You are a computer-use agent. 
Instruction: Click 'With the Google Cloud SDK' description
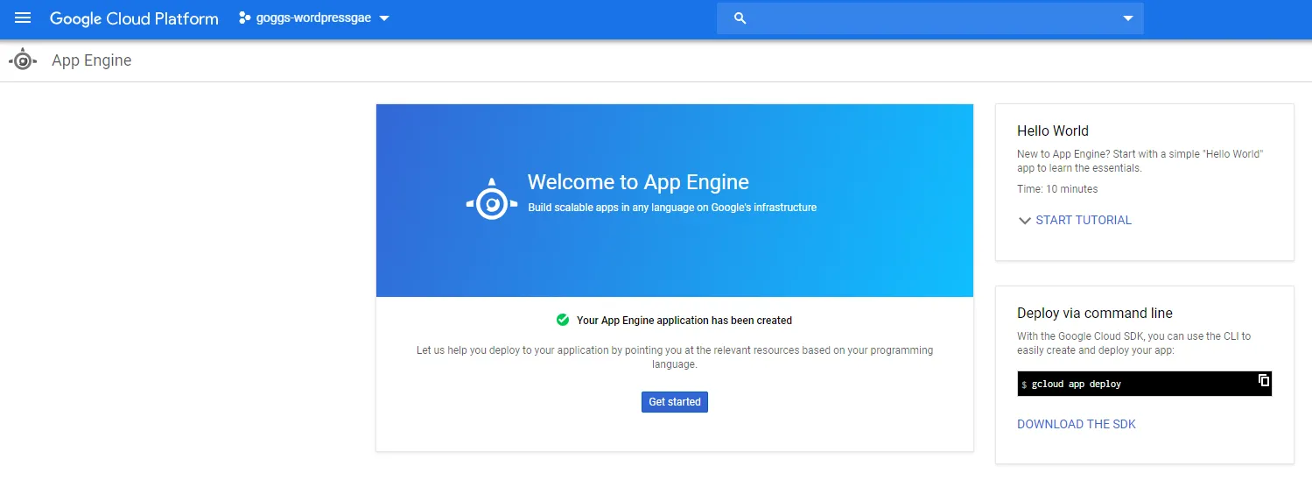(1133, 342)
